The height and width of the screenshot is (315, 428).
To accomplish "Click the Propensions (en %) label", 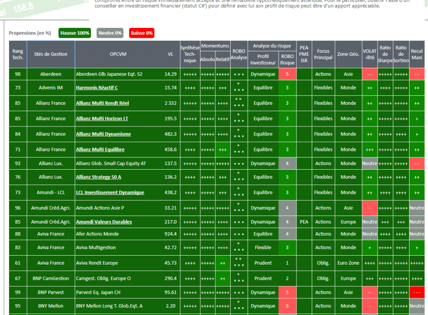I will [x=30, y=33].
